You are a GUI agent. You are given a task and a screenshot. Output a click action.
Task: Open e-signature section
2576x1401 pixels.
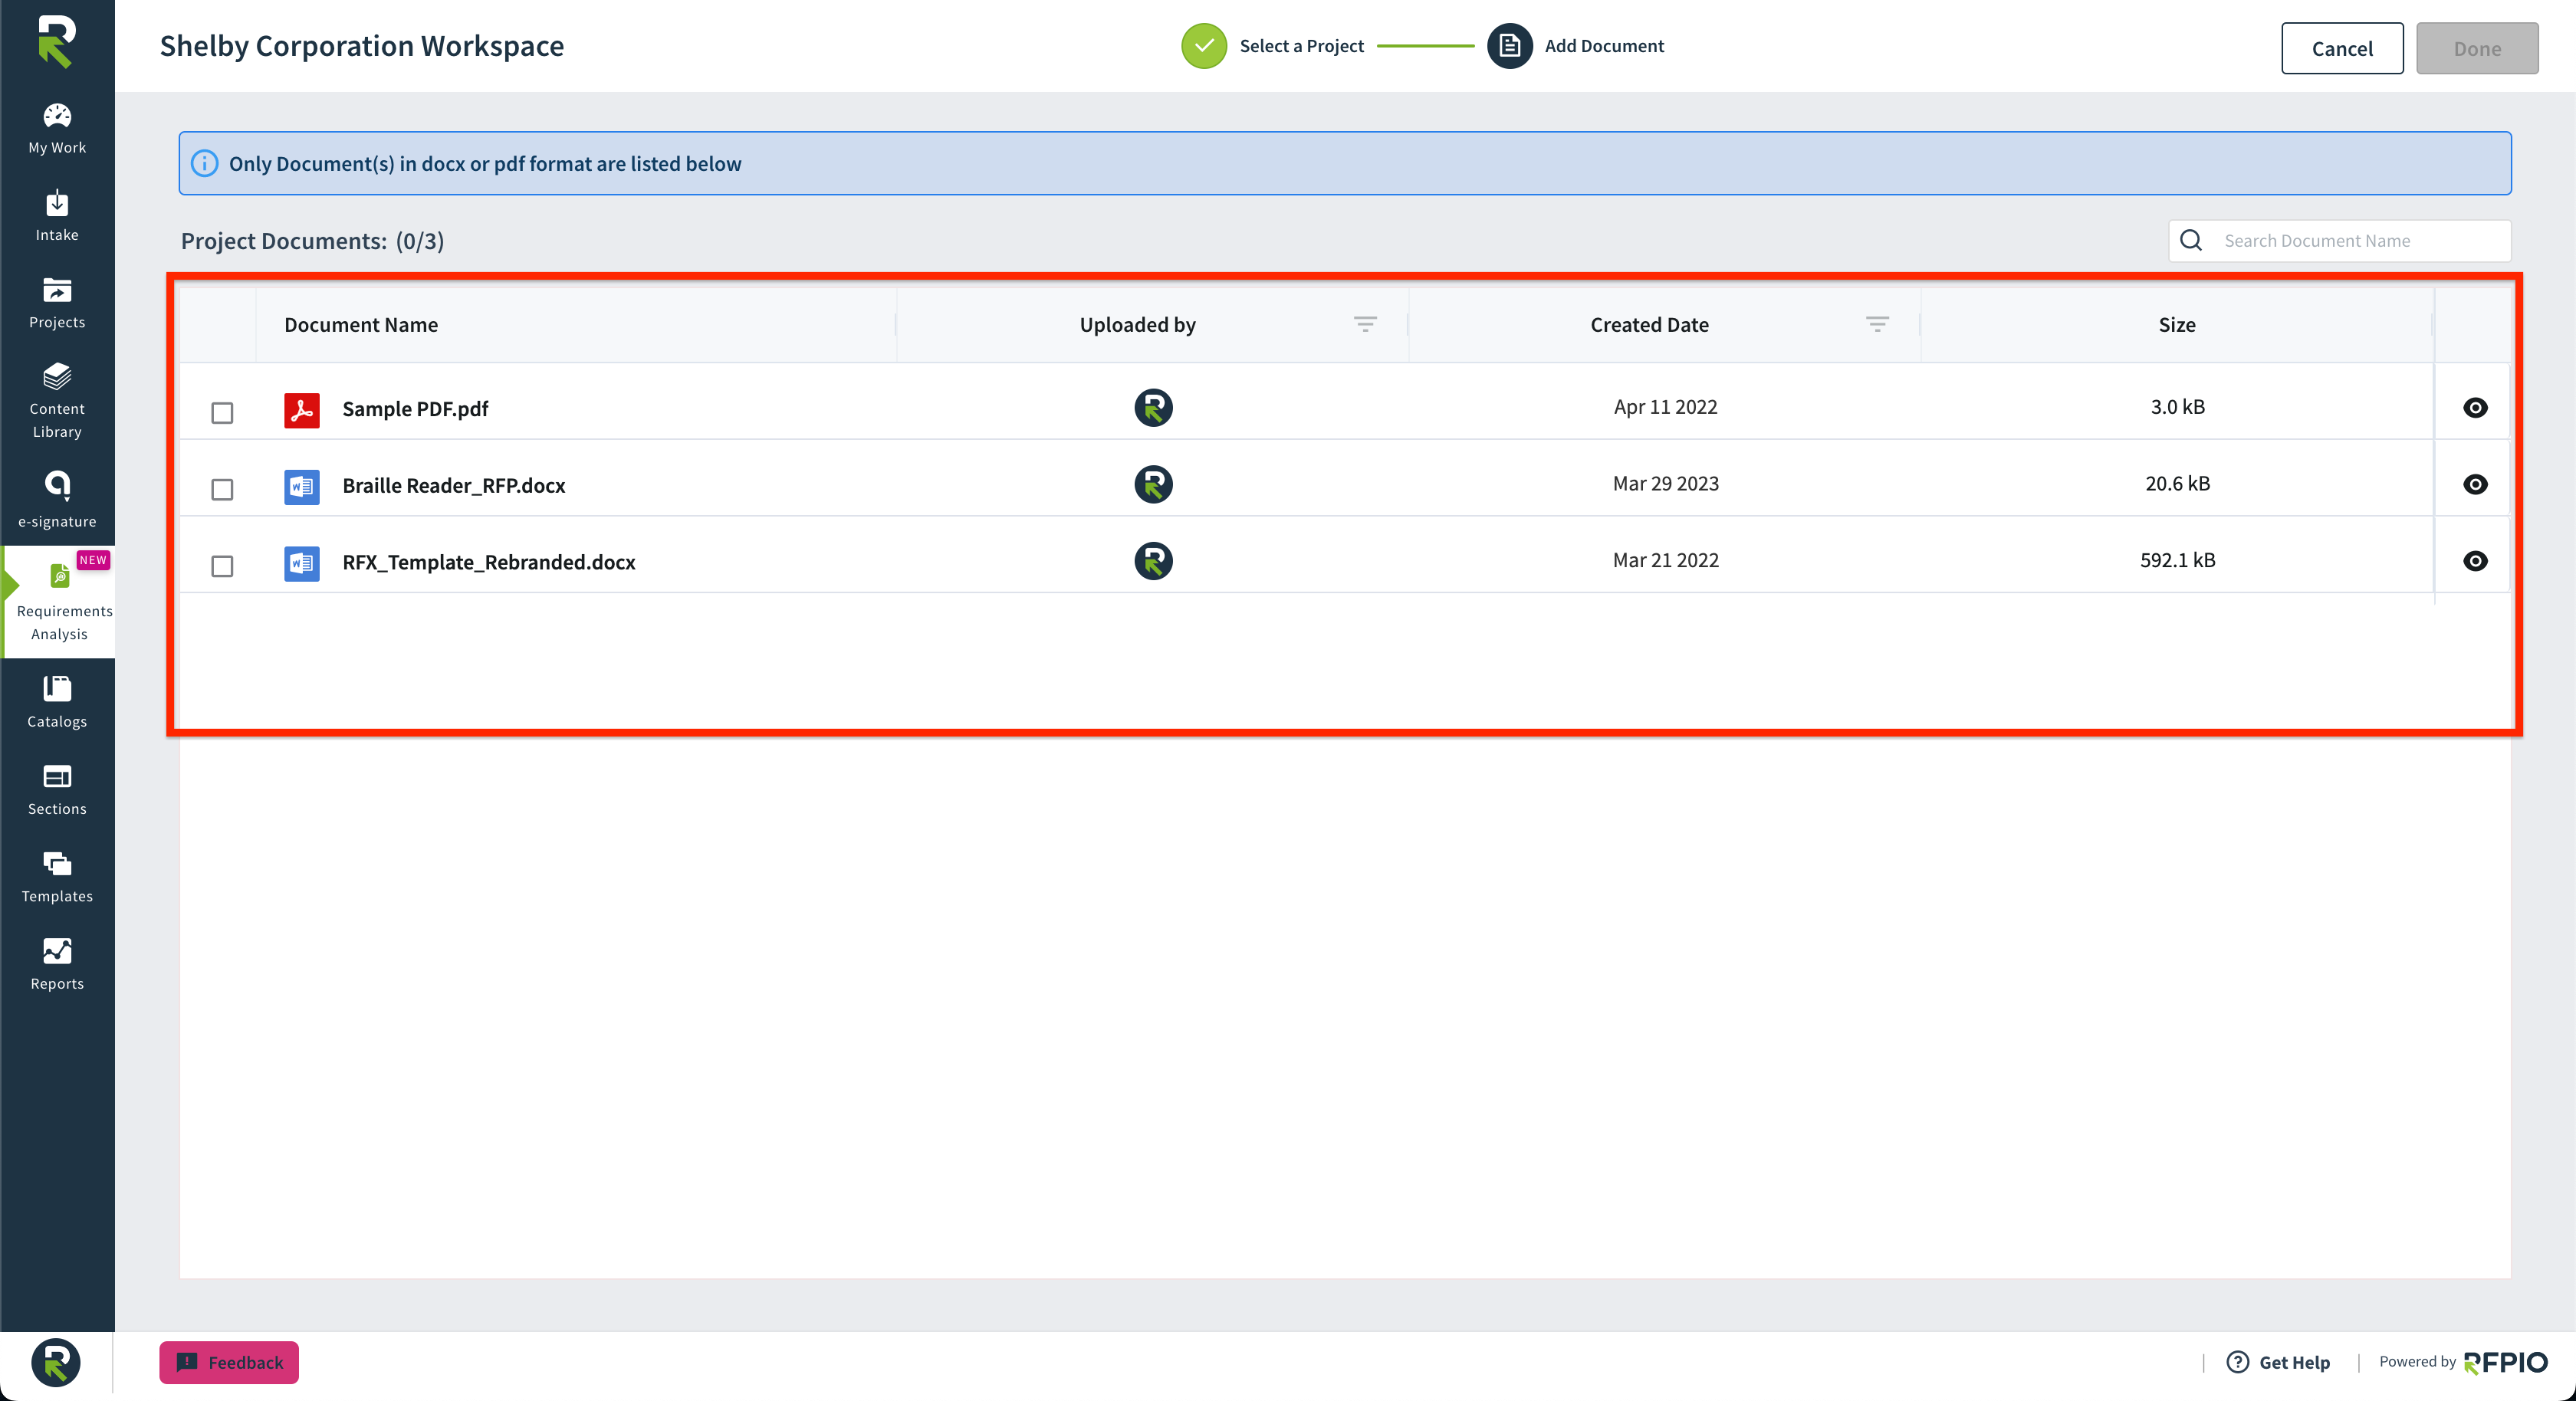coord(57,500)
